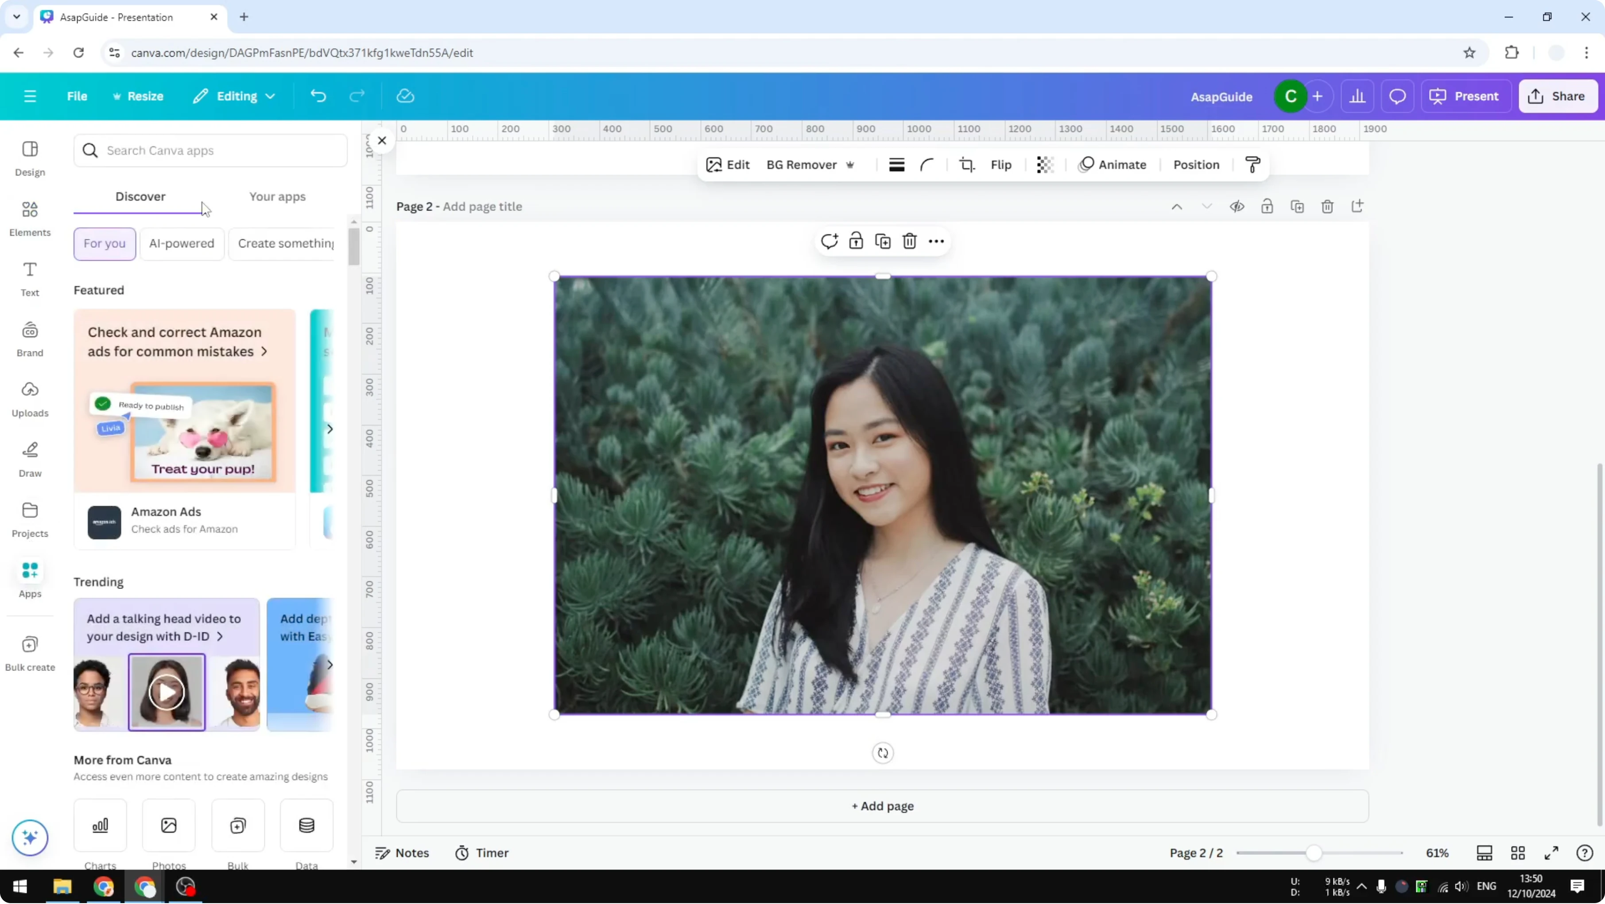Click the Present button

tap(1466, 96)
